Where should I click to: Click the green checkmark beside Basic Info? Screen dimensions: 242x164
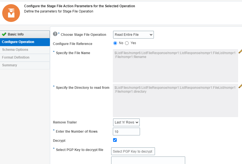click(4, 34)
